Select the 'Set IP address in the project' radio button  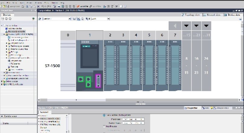pos(105,115)
